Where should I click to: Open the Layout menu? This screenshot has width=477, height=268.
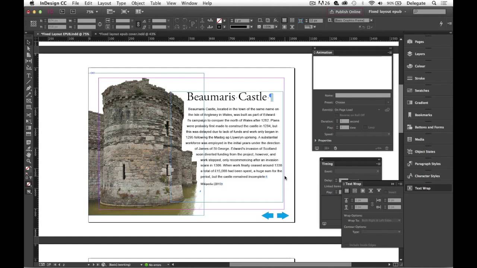coord(104,3)
